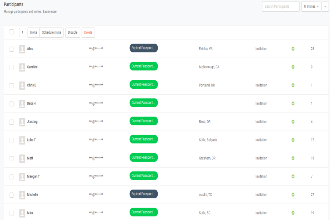330x220 pixels.
Task: Click the count 27 in Michelle row
Action: tap(312, 195)
